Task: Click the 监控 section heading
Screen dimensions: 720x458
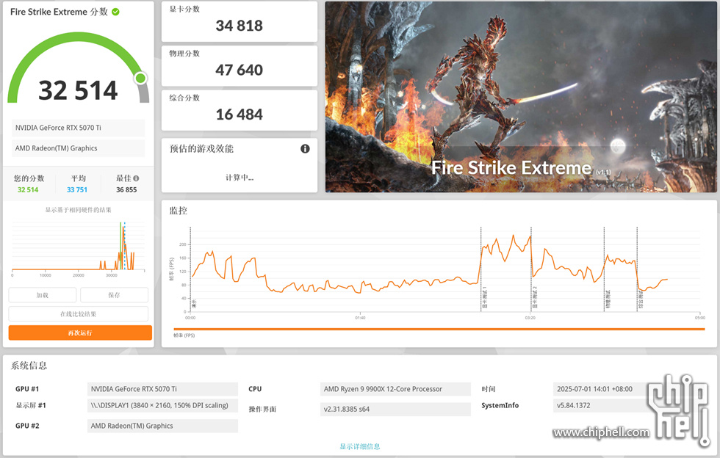Action: click(179, 211)
